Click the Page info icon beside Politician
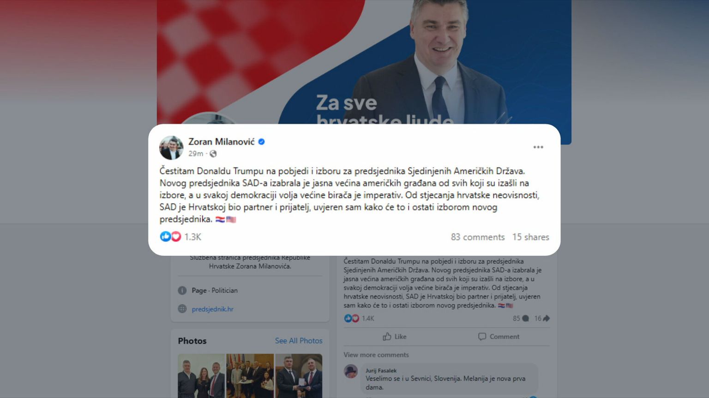The height and width of the screenshot is (398, 709). (x=182, y=291)
